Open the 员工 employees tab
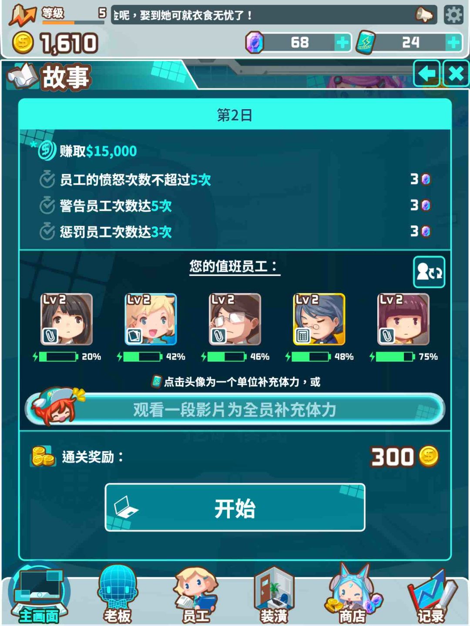This screenshot has height=626, width=470. [195, 594]
